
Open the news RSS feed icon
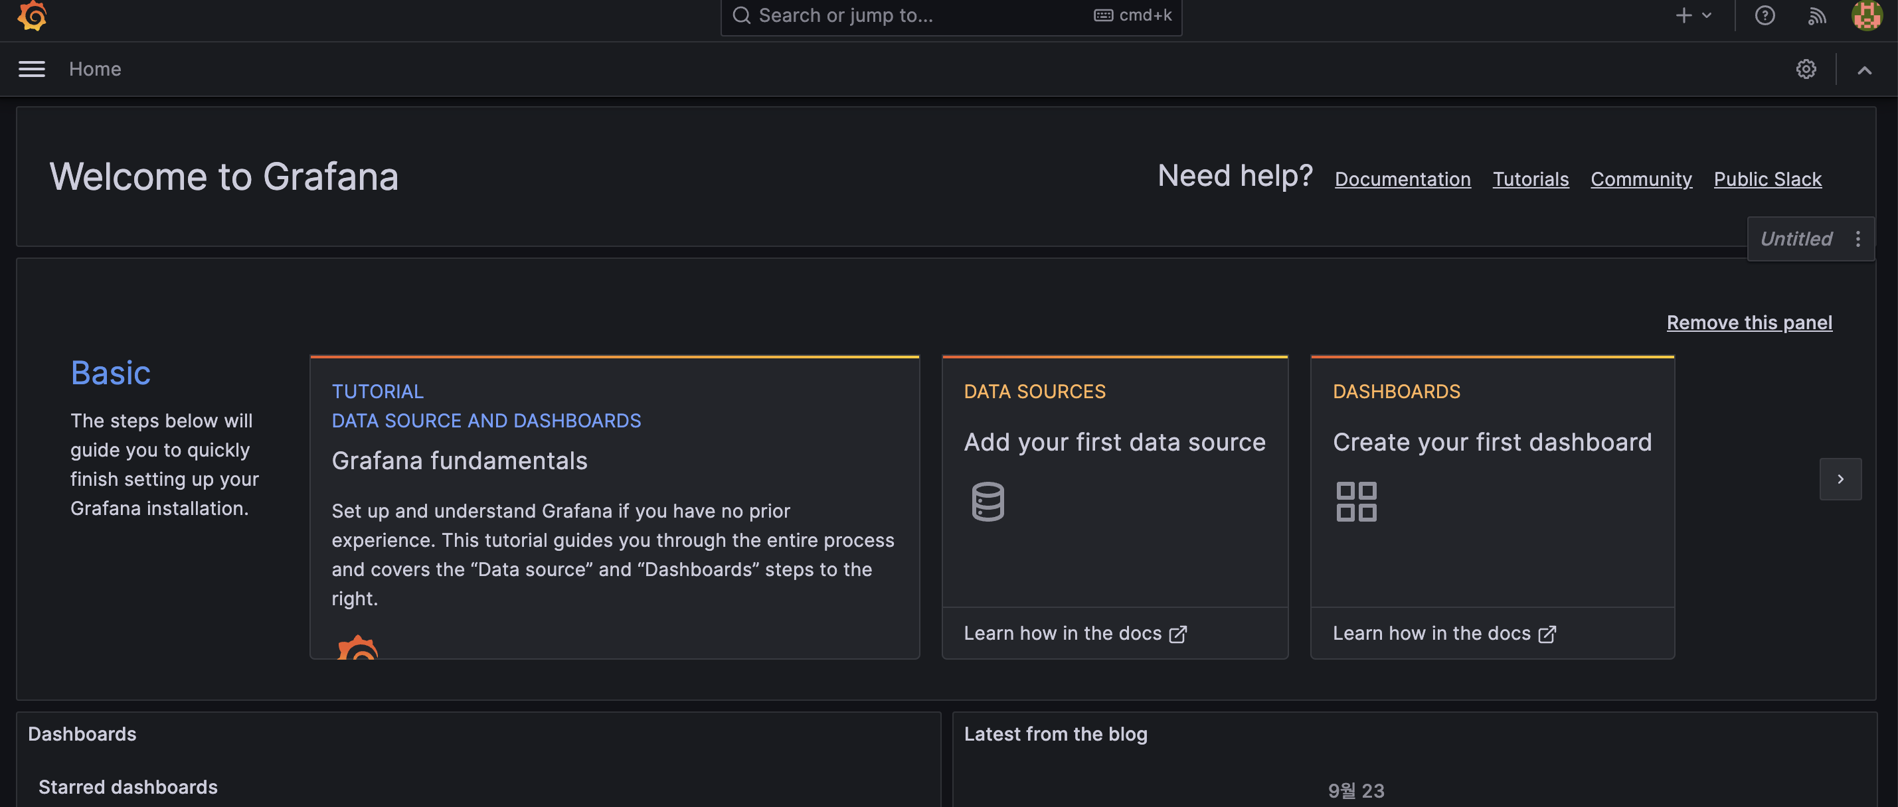[x=1816, y=15]
